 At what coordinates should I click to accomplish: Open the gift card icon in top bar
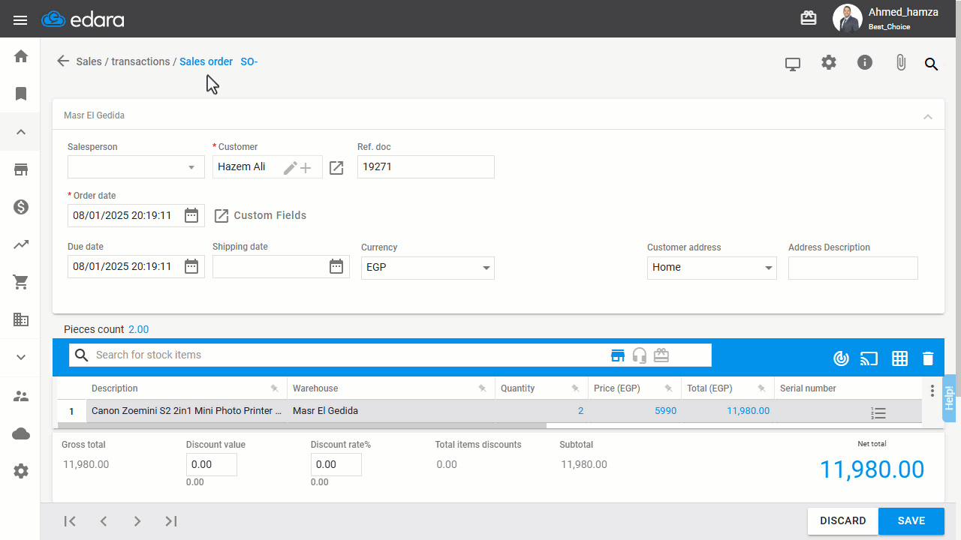(x=809, y=18)
